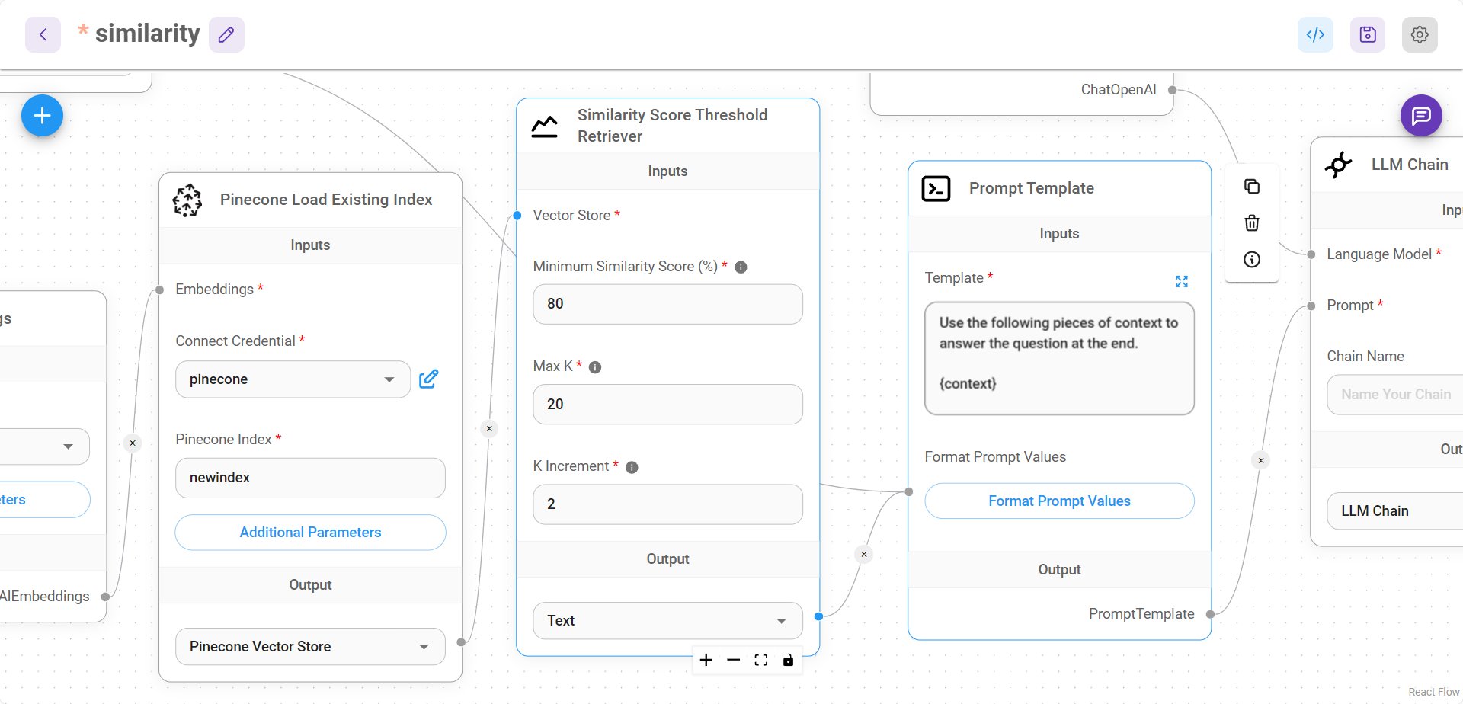The width and height of the screenshot is (1463, 704).
Task: Click the Similarity Score Threshold Retriever icon
Action: click(x=545, y=126)
